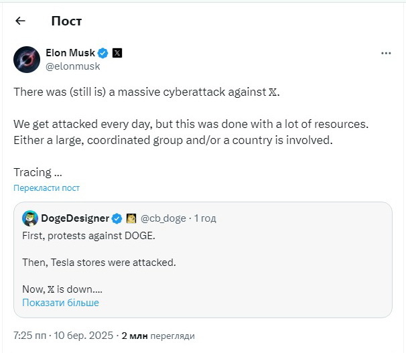
Task: Click the X affiliation badge beside Elon Musk
Action: click(117, 52)
